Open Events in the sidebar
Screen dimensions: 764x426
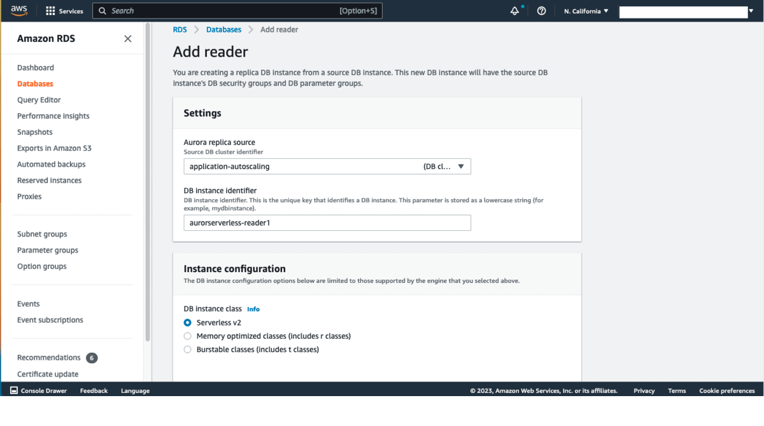[x=29, y=304]
